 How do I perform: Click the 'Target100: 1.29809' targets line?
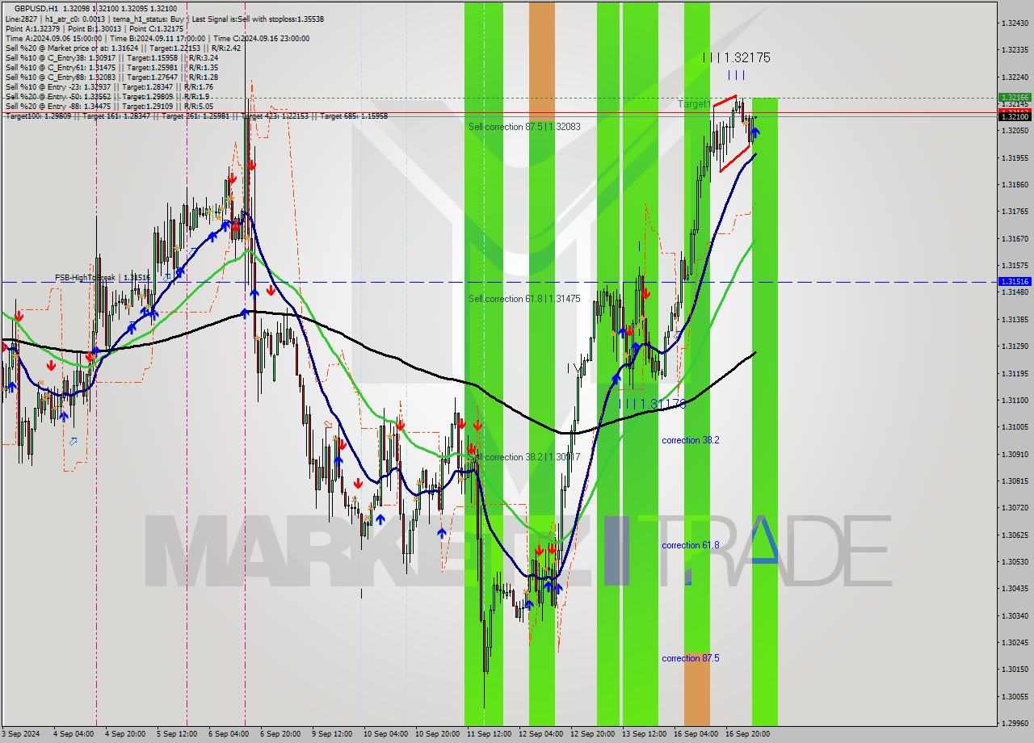196,115
